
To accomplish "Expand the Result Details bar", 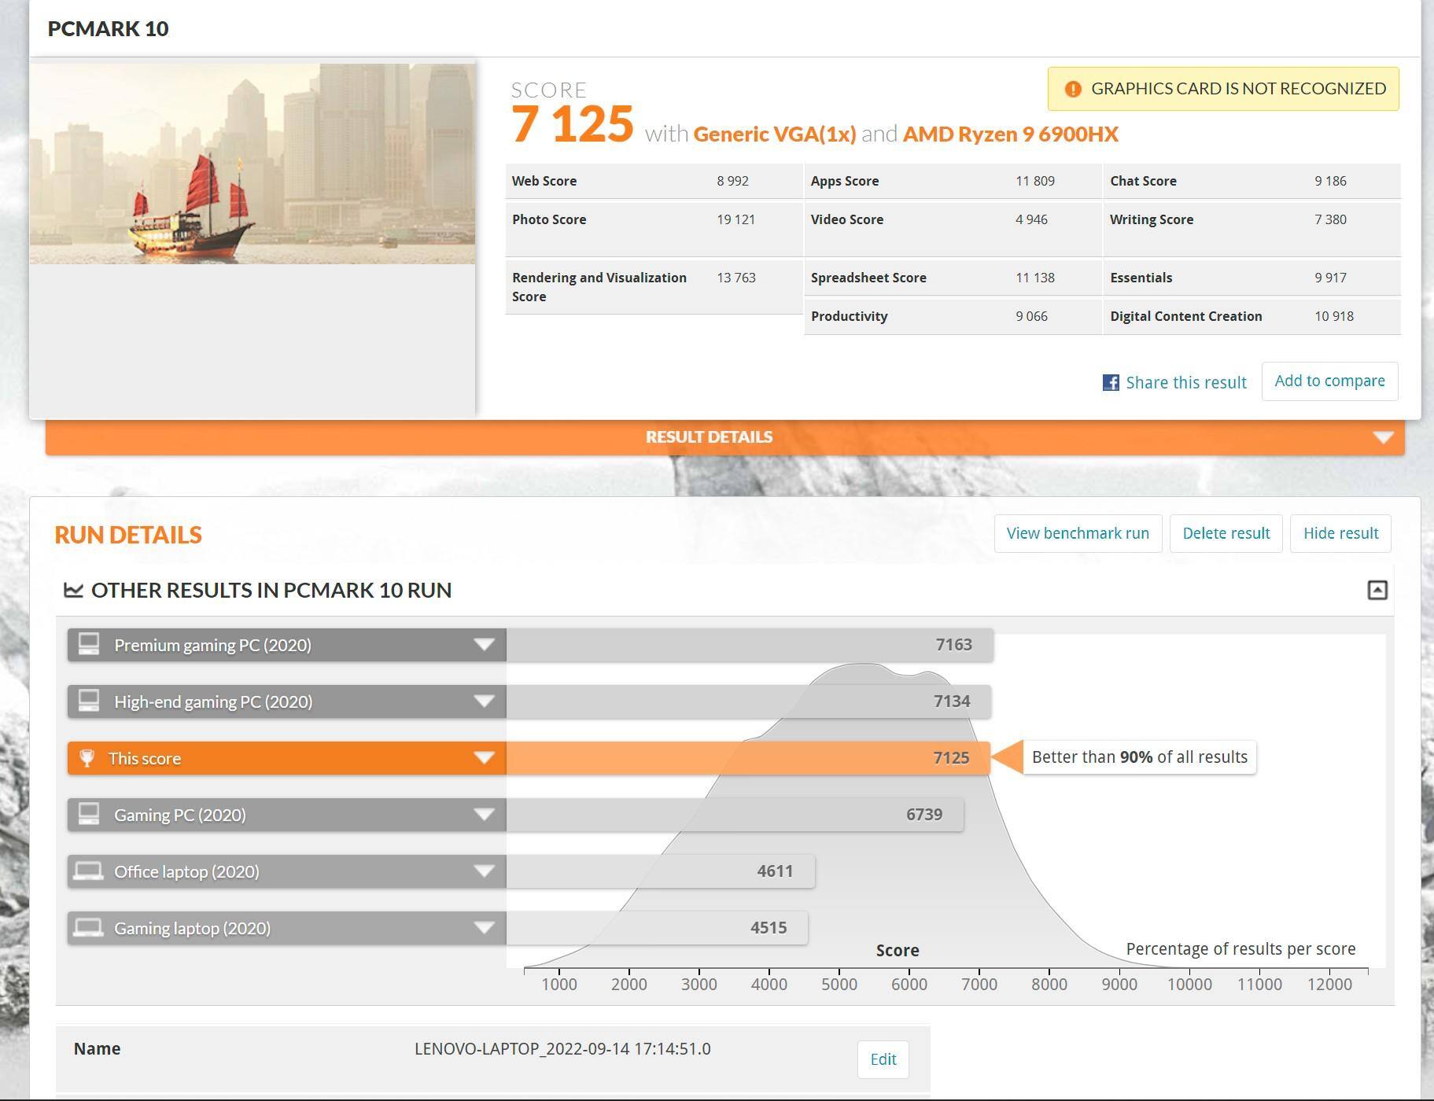I will pyautogui.click(x=1382, y=437).
